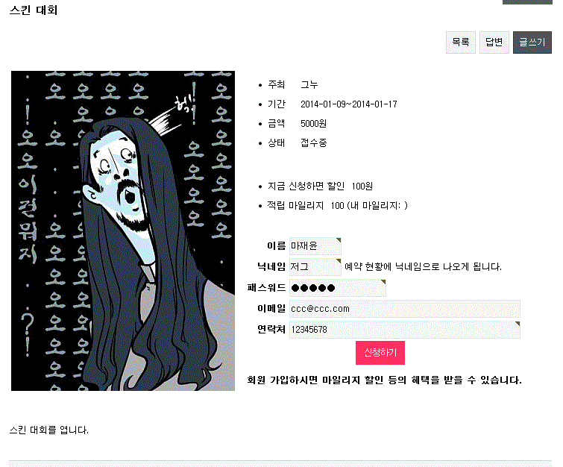
Task: Click inside the 닉네임 nickname field
Action: pos(315,267)
